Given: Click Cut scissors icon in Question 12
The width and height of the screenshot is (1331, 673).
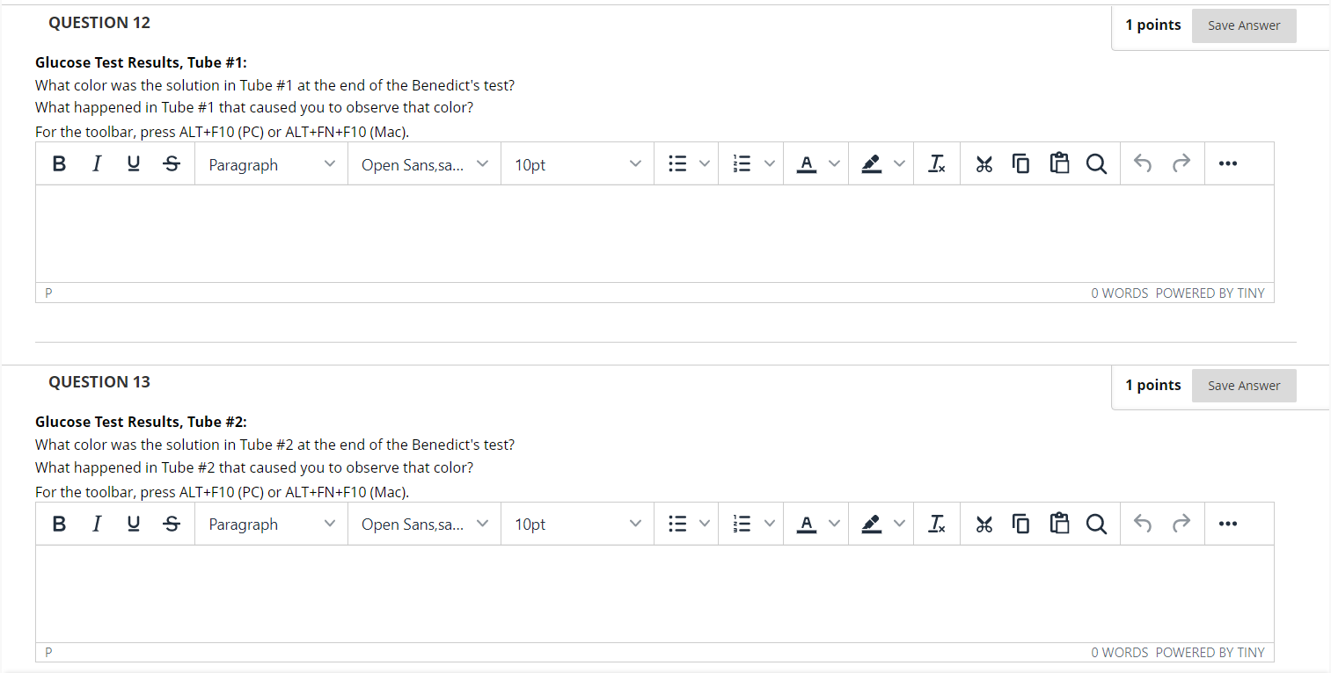Looking at the screenshot, I should coord(984,163).
